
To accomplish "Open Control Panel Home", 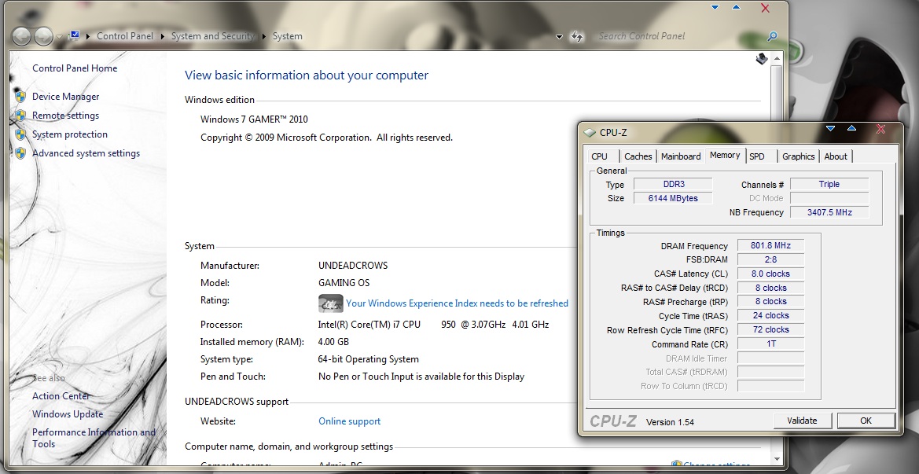I will point(75,68).
